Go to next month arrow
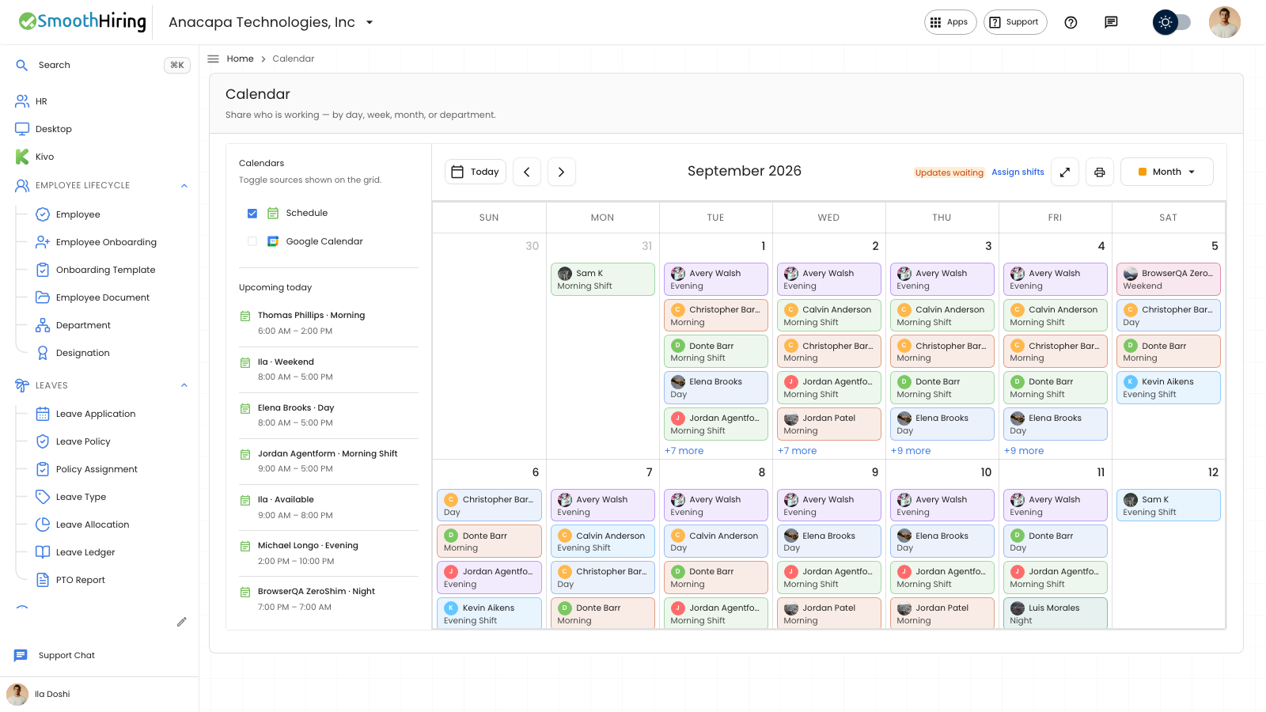 tap(561, 172)
